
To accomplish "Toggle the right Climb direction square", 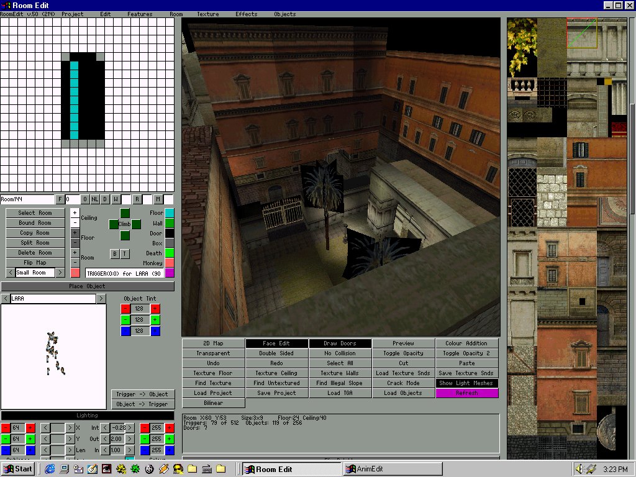I will 136,224.
